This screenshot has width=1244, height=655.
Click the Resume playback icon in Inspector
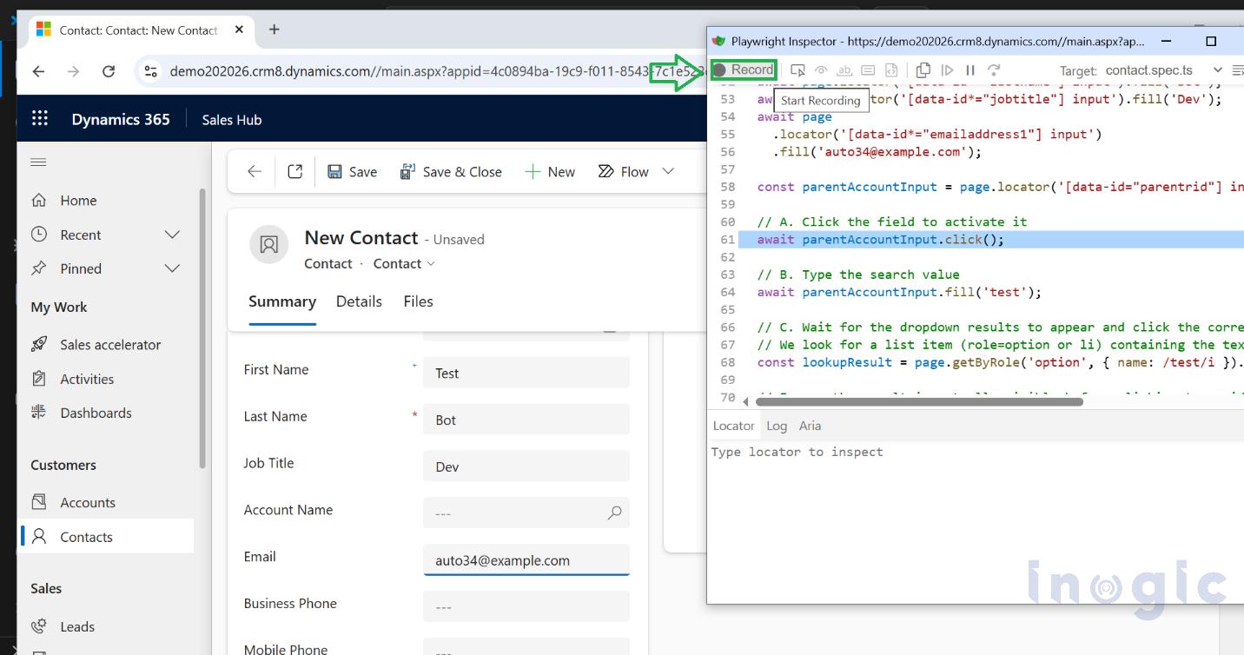(x=947, y=70)
